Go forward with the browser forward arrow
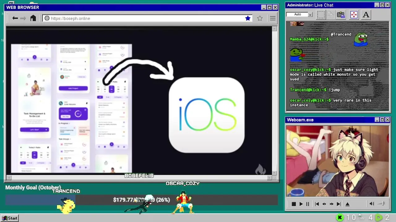The height and width of the screenshot is (222, 396). 23,18
